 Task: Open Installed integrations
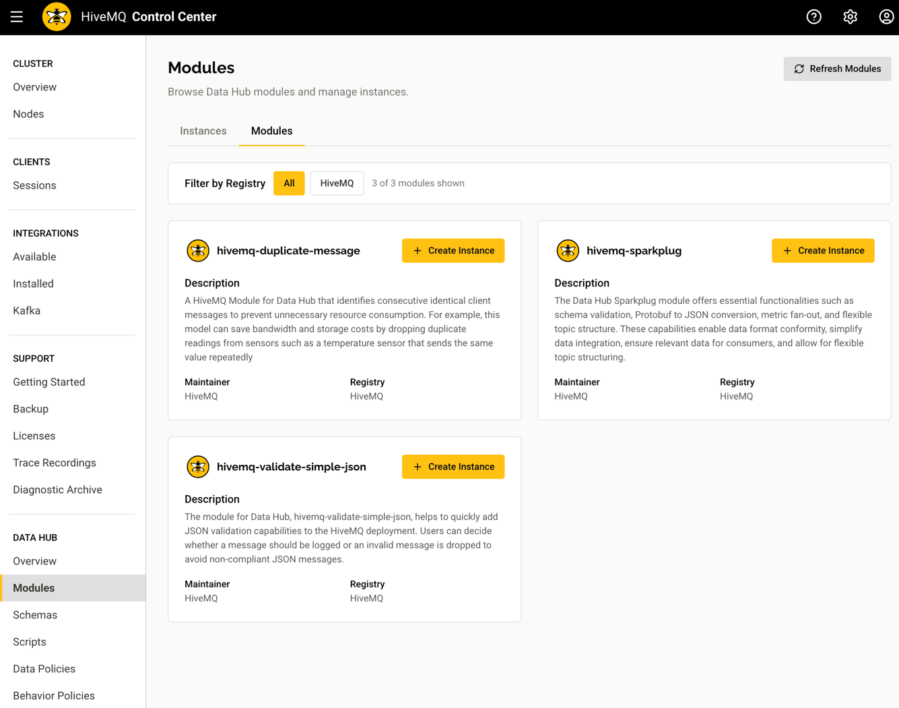coord(34,284)
